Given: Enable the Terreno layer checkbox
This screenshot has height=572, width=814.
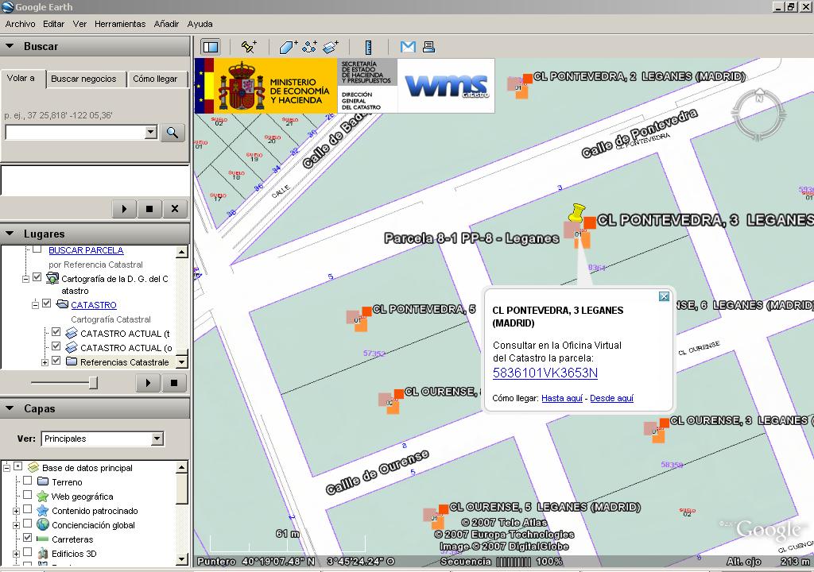Looking at the screenshot, I should point(28,481).
